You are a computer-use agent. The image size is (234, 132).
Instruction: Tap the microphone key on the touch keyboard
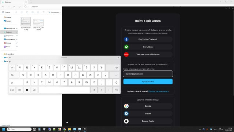tap(94, 90)
